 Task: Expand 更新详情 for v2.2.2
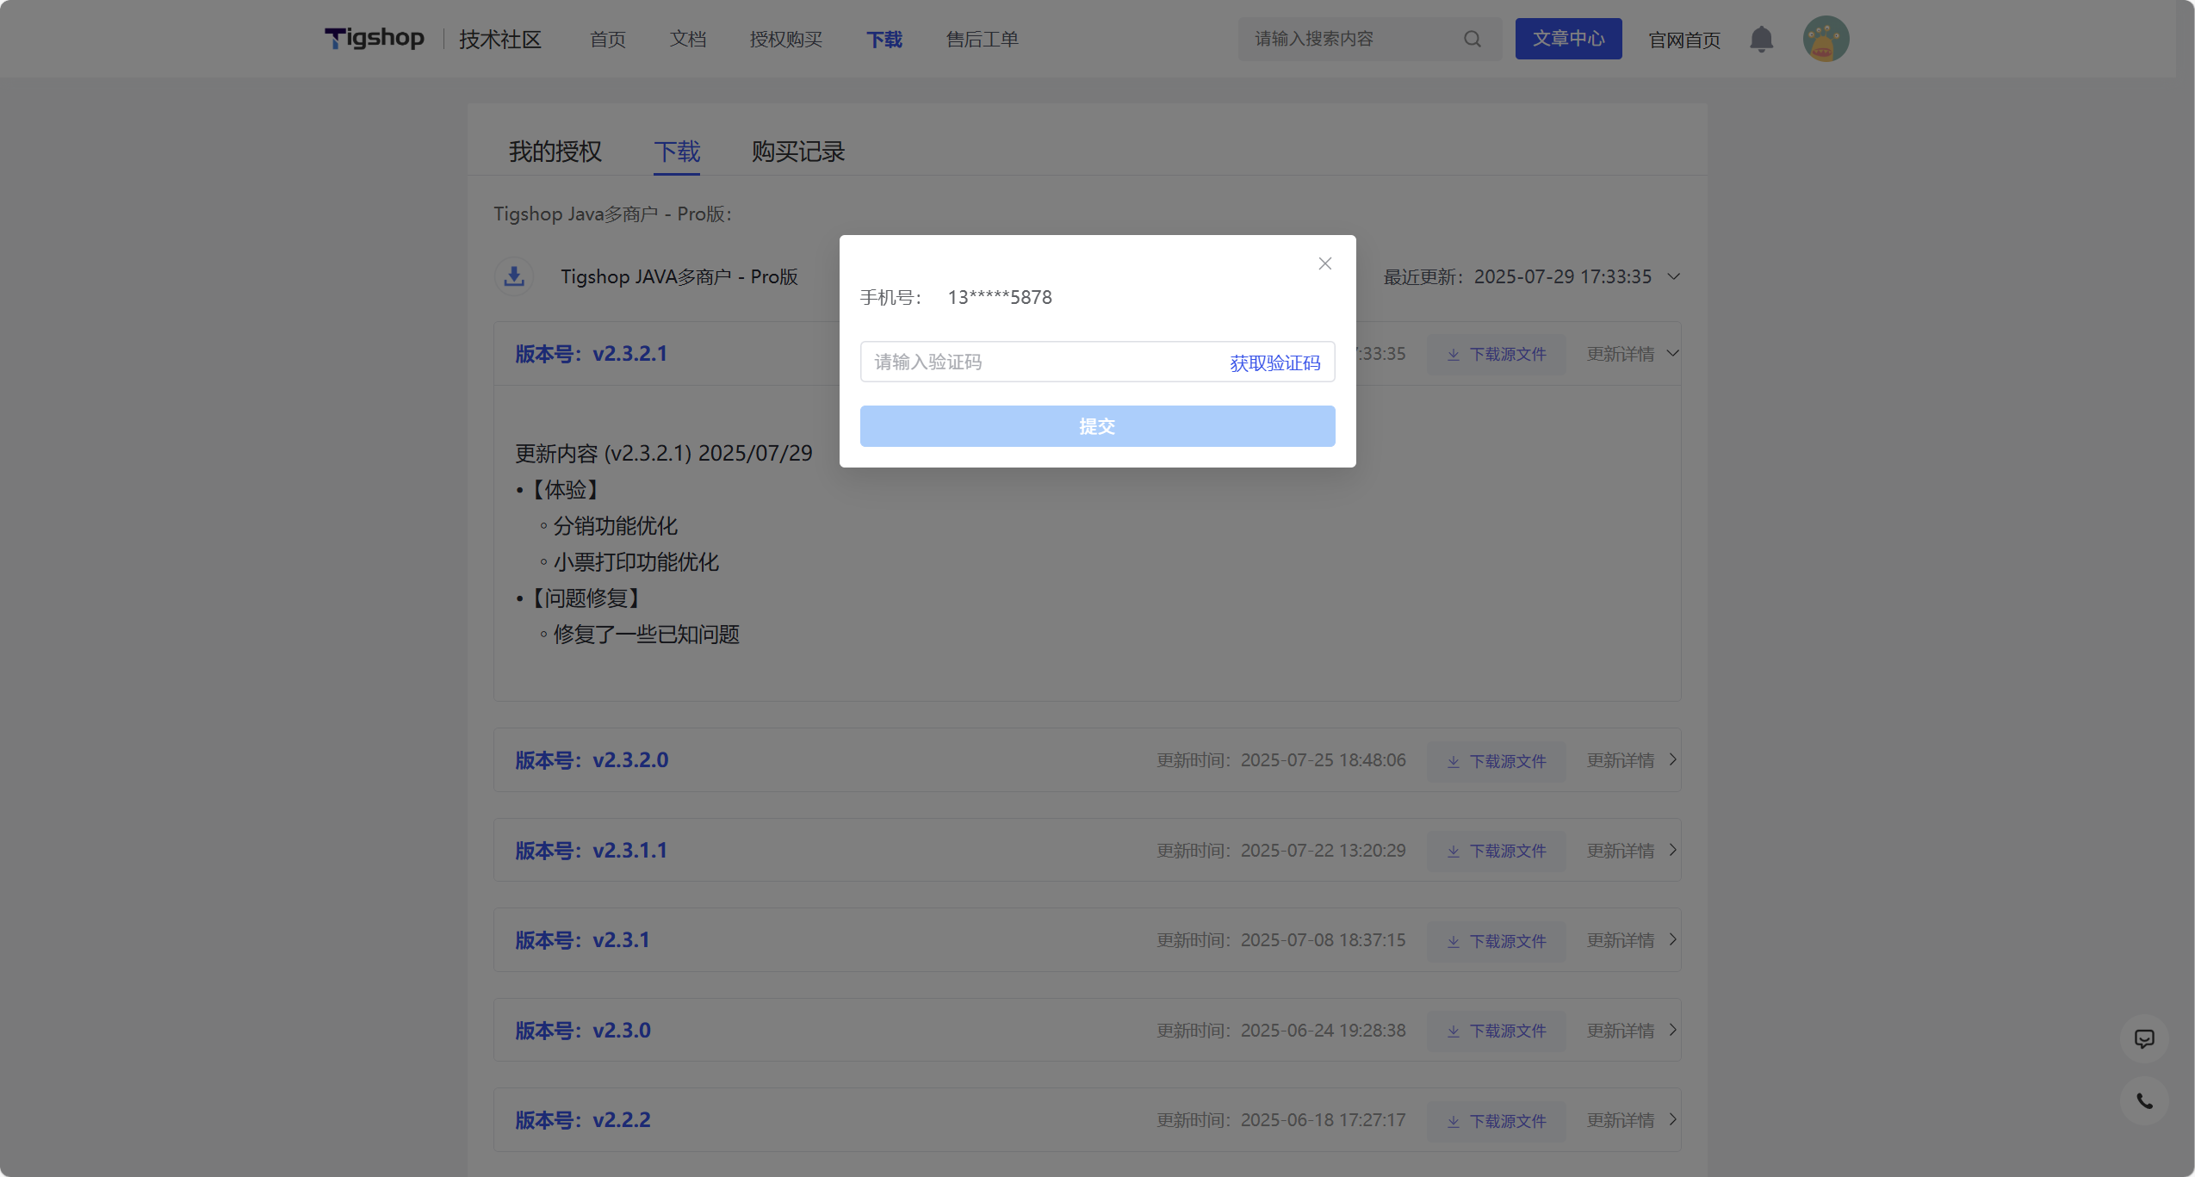click(1633, 1120)
